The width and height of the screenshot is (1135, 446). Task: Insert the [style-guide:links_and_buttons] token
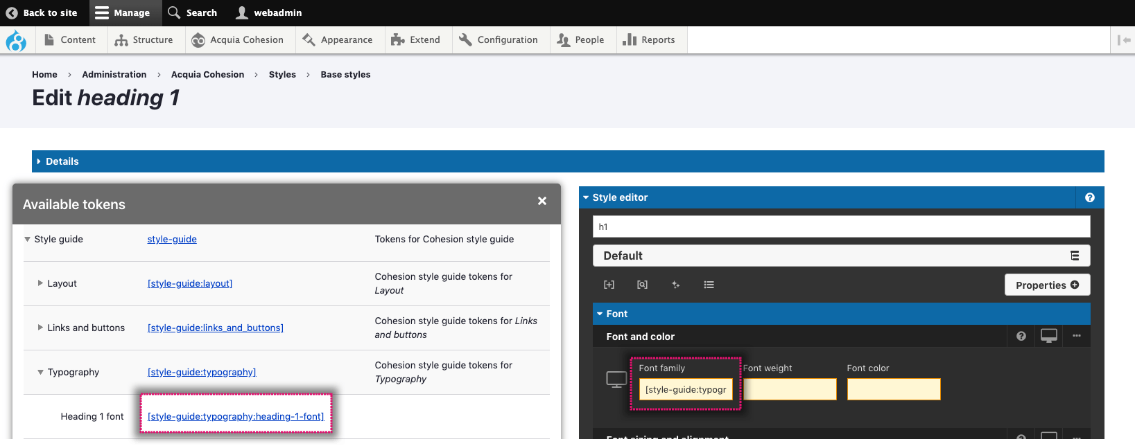[x=216, y=328]
